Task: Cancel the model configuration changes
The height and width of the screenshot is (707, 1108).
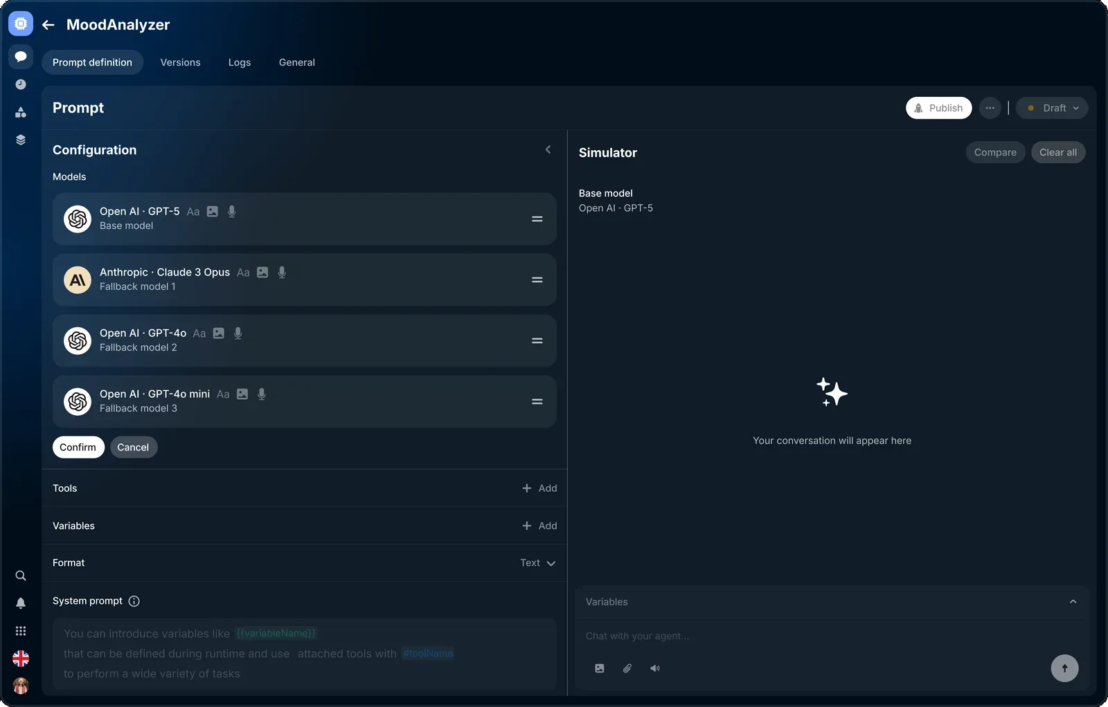Action: point(133,447)
